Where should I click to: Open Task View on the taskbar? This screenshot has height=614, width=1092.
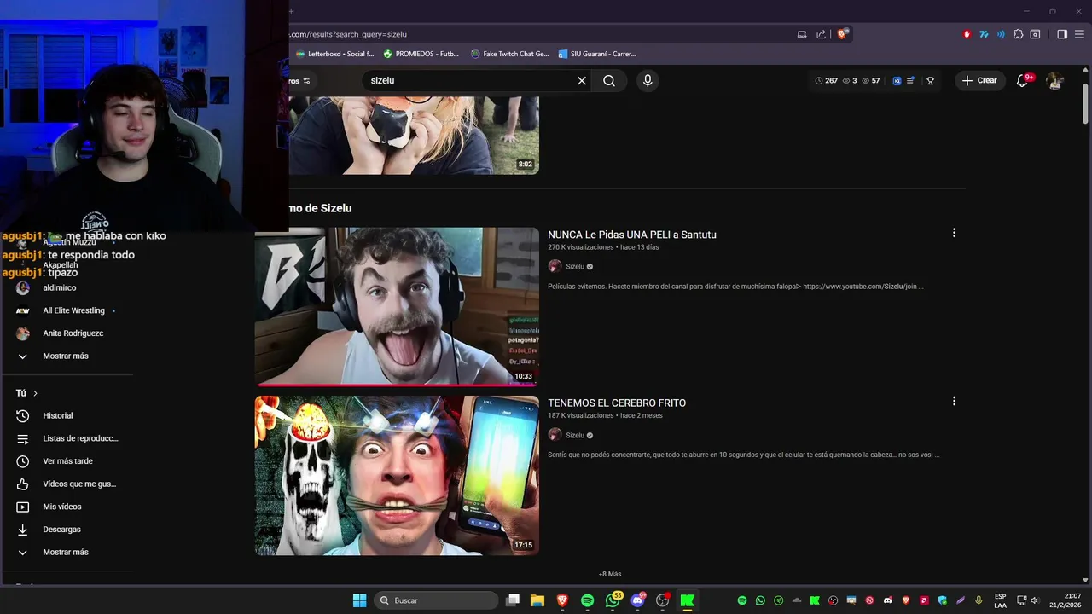(513, 600)
